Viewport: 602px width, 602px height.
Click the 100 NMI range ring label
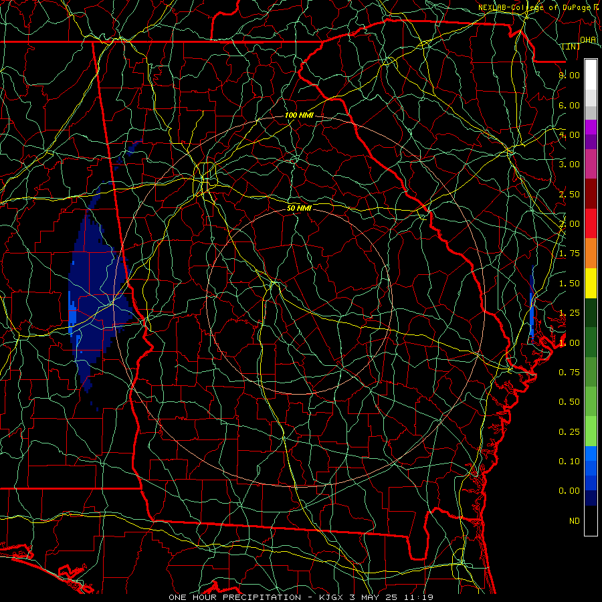click(x=299, y=115)
